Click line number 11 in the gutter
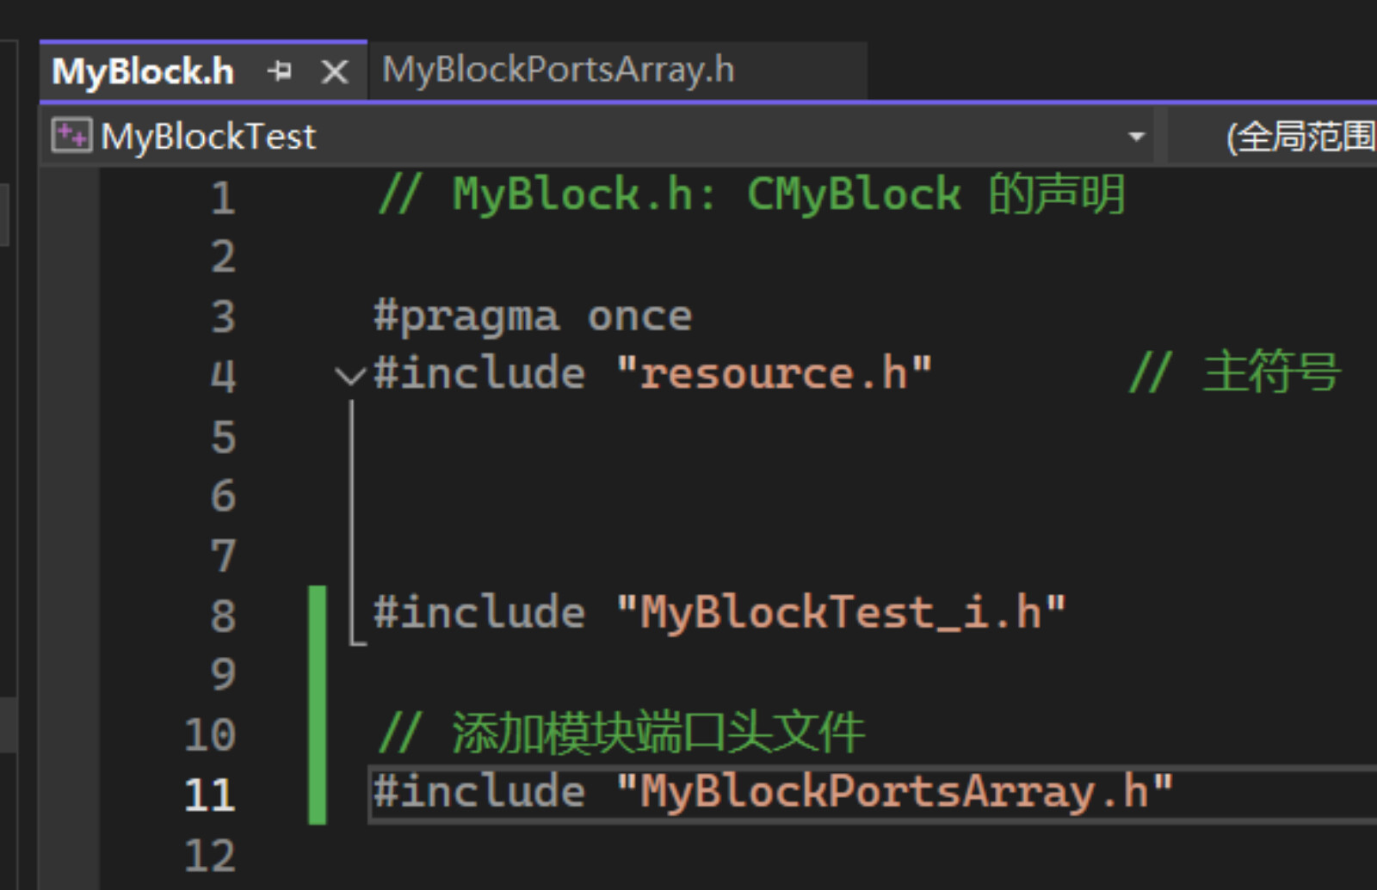Viewport: 1377px width, 890px height. coord(210,795)
